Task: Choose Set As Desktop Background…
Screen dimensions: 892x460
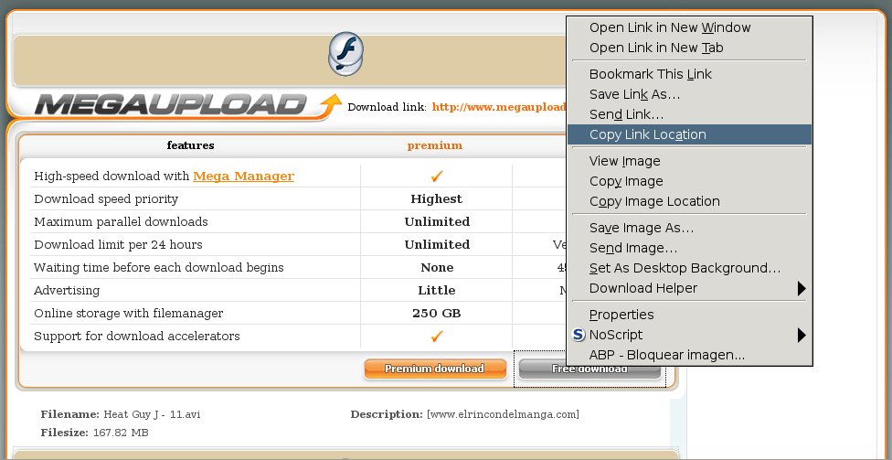Action: (x=689, y=268)
